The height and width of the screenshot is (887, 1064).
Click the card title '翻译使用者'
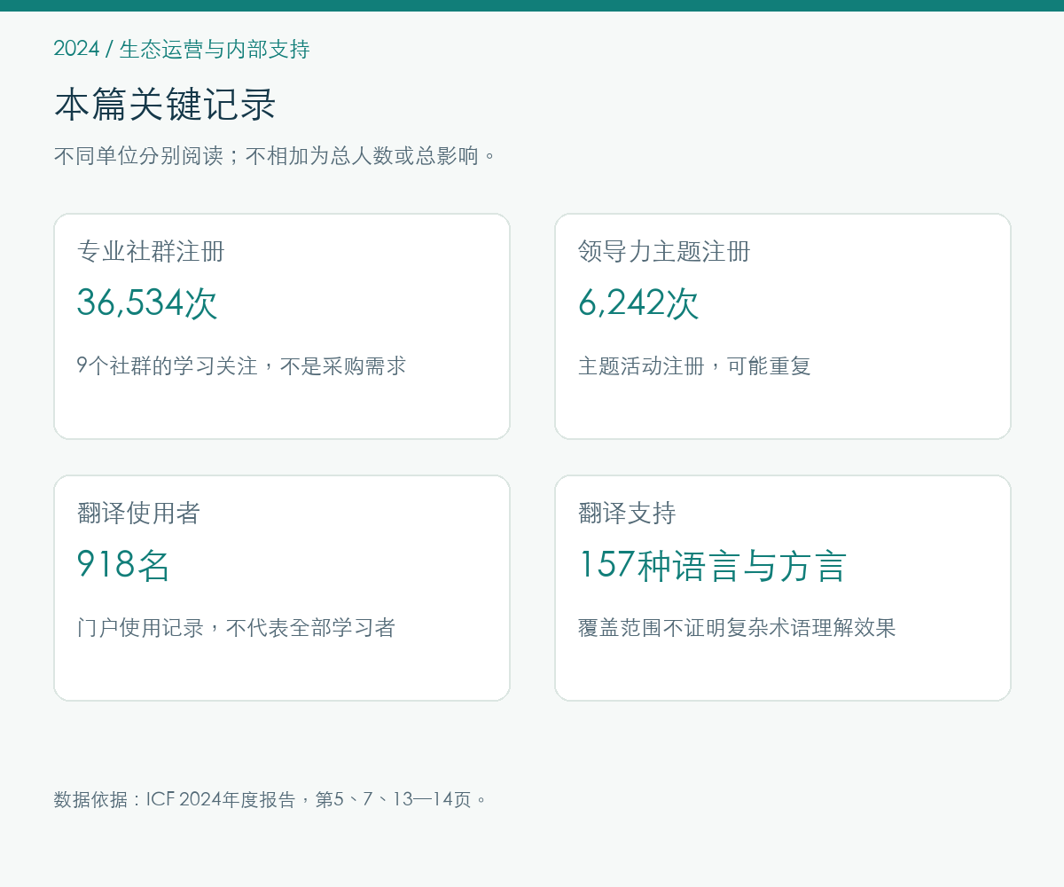[x=138, y=514]
